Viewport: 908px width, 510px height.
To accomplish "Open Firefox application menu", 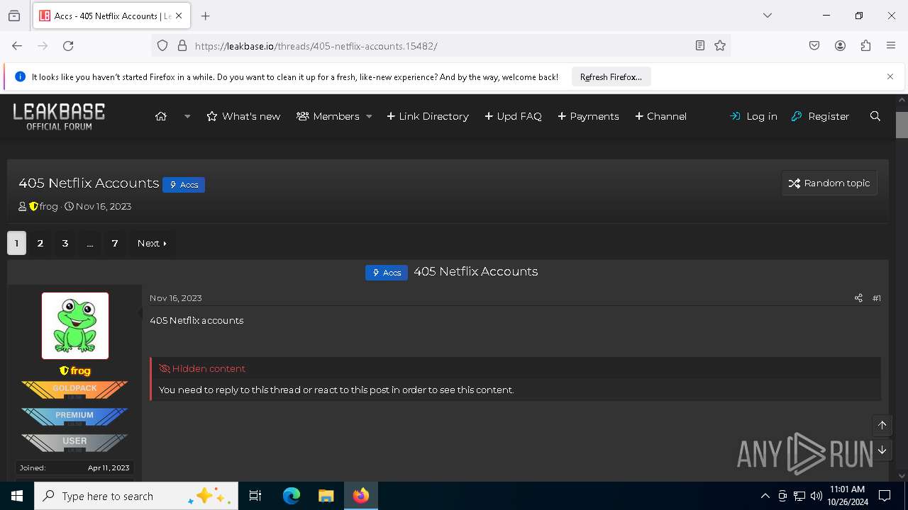I will click(891, 45).
